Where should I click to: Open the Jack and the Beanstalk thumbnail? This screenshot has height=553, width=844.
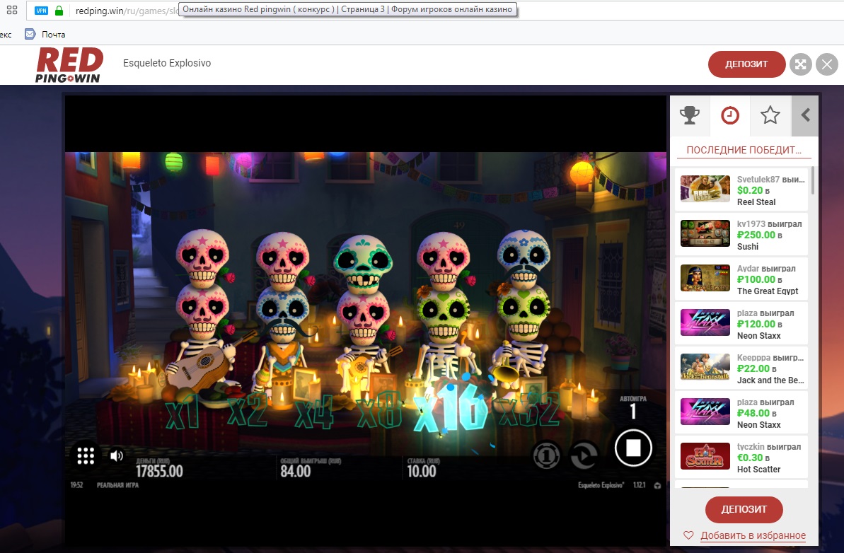705,368
